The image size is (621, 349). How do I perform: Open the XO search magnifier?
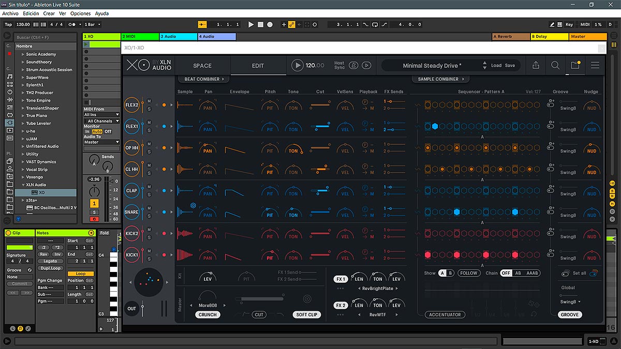coord(555,66)
